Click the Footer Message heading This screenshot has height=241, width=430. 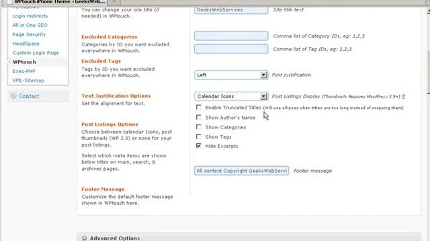103,189
